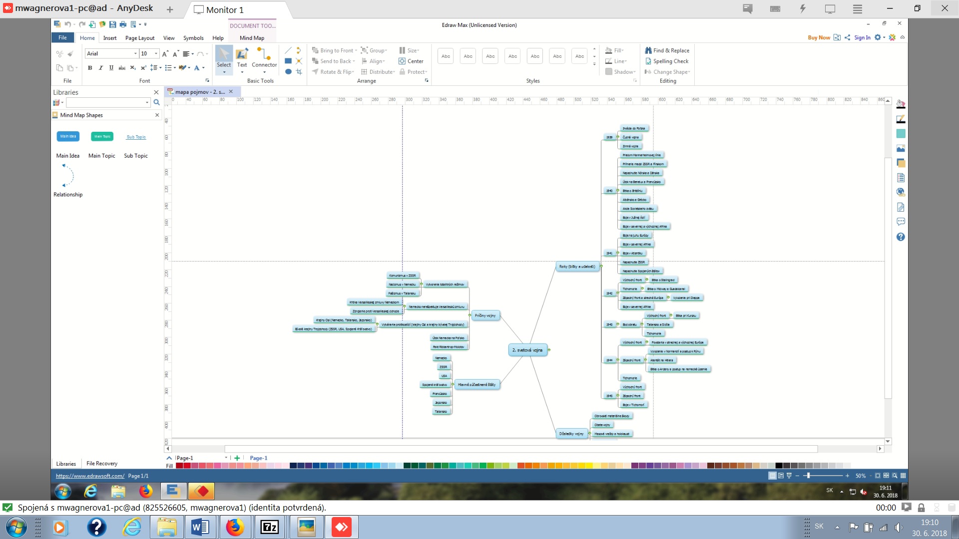Expand the font color dropdown arrow
Screen dimensions: 959x539
[203, 68]
